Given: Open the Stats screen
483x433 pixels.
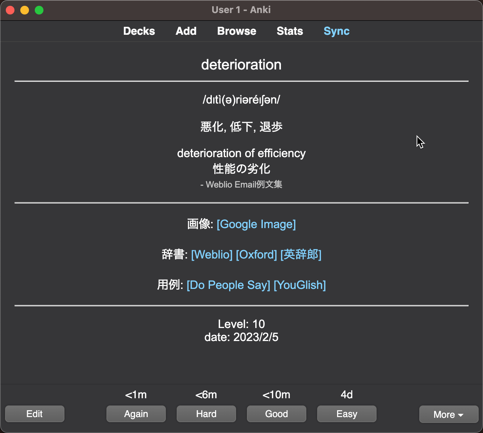Looking at the screenshot, I should point(290,31).
